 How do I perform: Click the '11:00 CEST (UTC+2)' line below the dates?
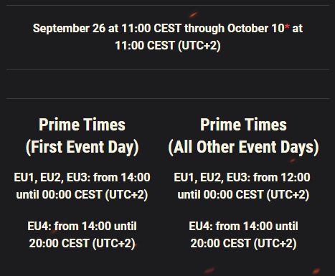click(168, 45)
